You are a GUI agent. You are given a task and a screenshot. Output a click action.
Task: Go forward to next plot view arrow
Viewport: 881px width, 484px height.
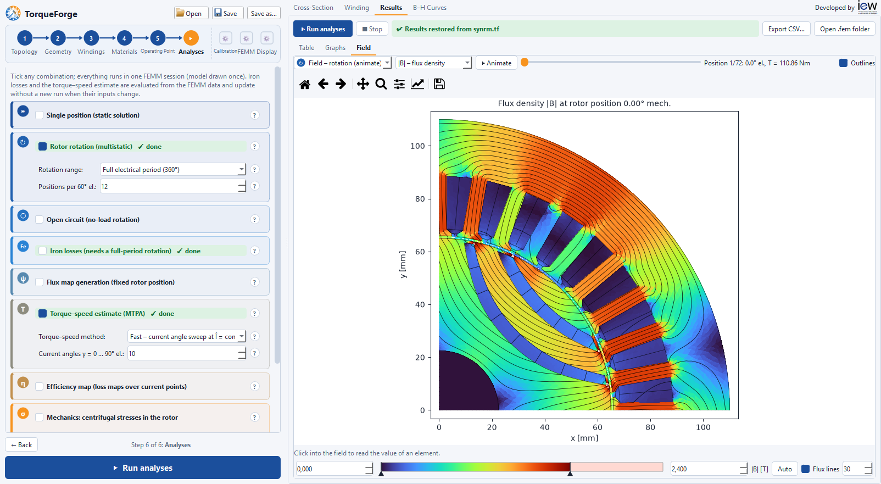click(341, 84)
